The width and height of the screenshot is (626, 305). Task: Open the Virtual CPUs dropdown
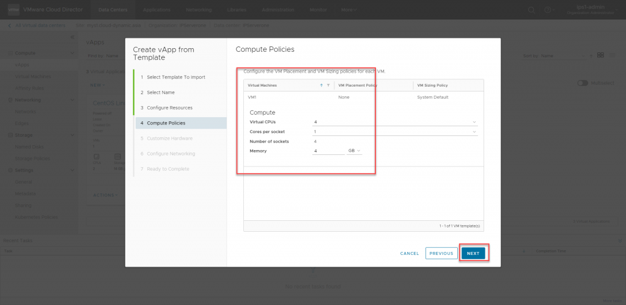tap(394, 122)
